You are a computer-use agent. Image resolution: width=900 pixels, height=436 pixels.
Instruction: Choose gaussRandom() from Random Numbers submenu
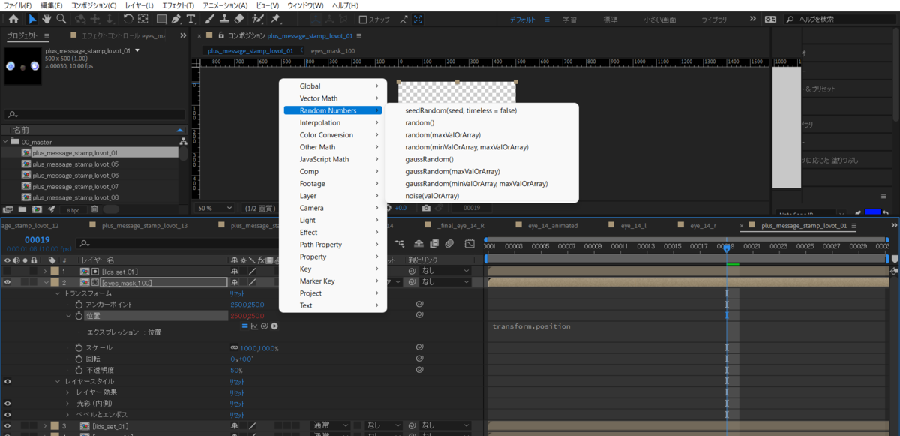coord(430,159)
